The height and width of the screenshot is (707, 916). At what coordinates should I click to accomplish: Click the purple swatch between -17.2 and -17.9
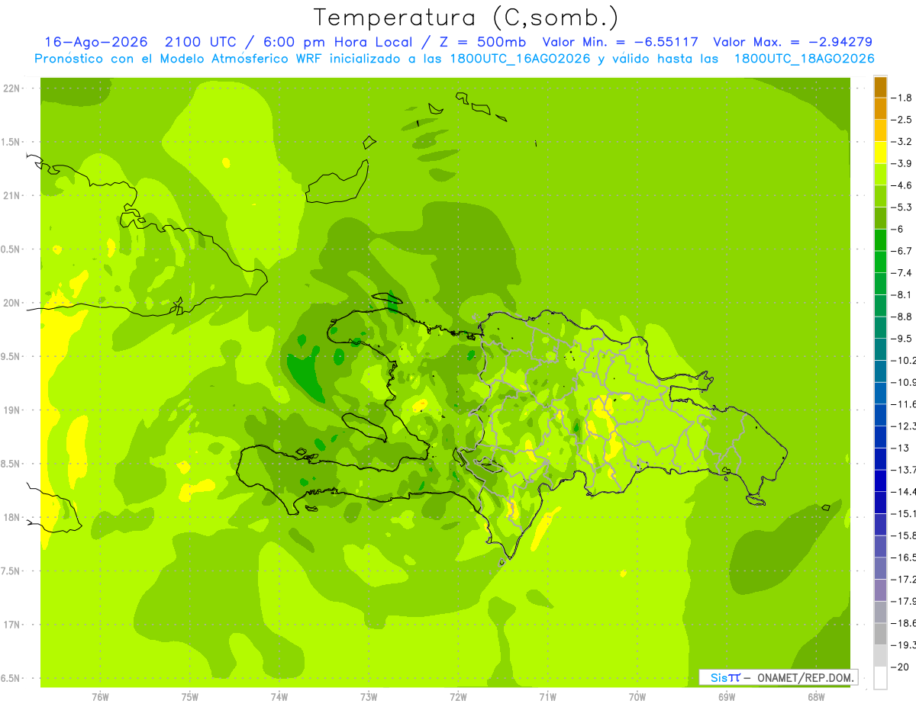pos(880,590)
